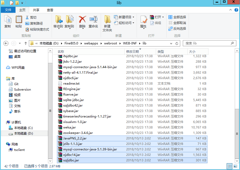
Task: Click the Help question mark icon
Action: 236,10
